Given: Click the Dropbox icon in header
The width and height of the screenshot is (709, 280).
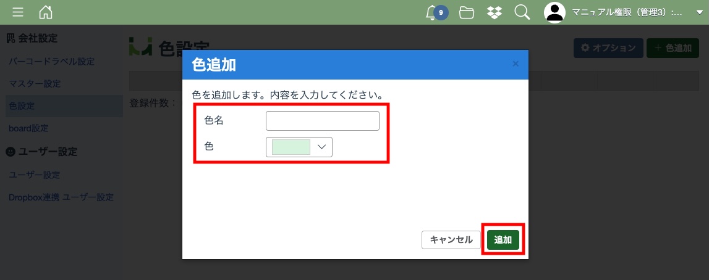Looking at the screenshot, I should pos(495,12).
